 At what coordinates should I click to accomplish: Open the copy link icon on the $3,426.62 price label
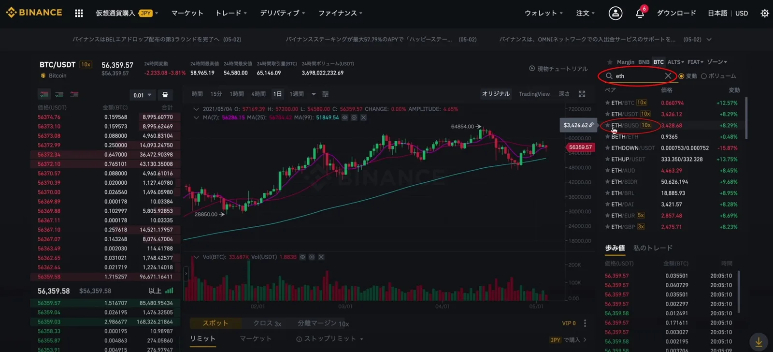(591, 125)
